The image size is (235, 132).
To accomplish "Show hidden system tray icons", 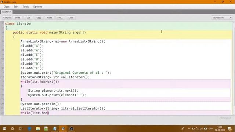I will [189, 129].
